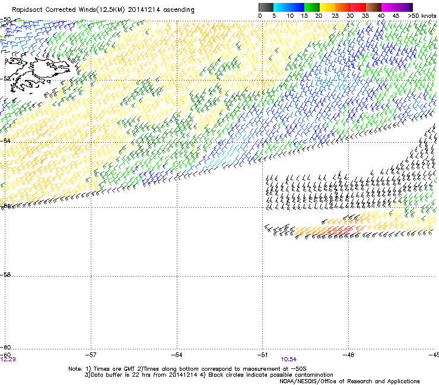Click the longitude label '-45' on bottom axis
Screen dimensions: 439x385
[x=434, y=355]
